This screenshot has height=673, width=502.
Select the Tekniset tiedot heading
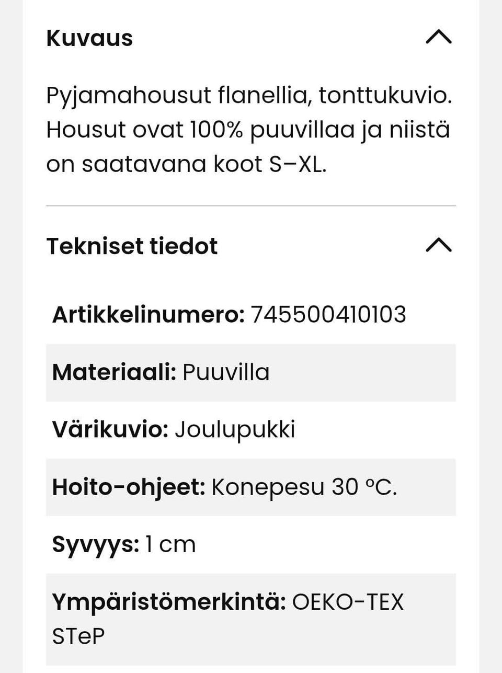[x=132, y=245]
